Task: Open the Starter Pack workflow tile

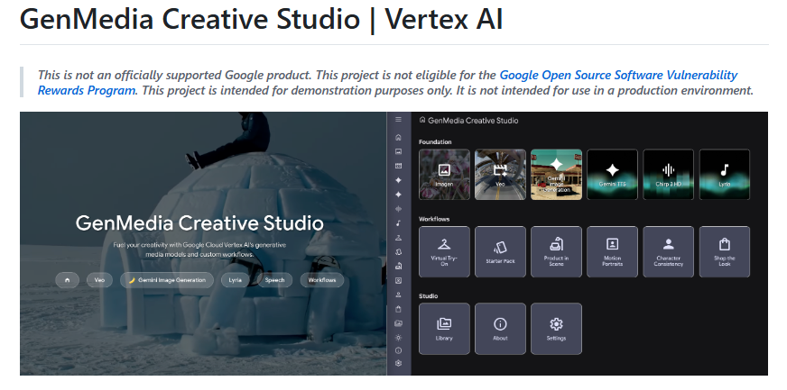Action: 500,252
